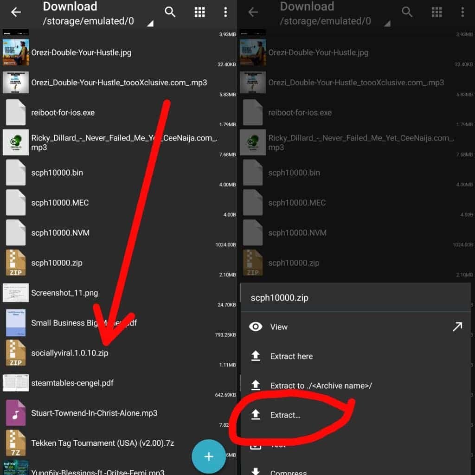475x475 pixels.
Task: Select reiboot-for-ios.exe name in left pane
Action: pos(63,113)
